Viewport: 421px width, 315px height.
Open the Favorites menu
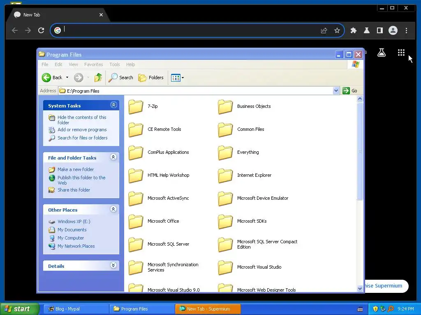pyautogui.click(x=93, y=64)
